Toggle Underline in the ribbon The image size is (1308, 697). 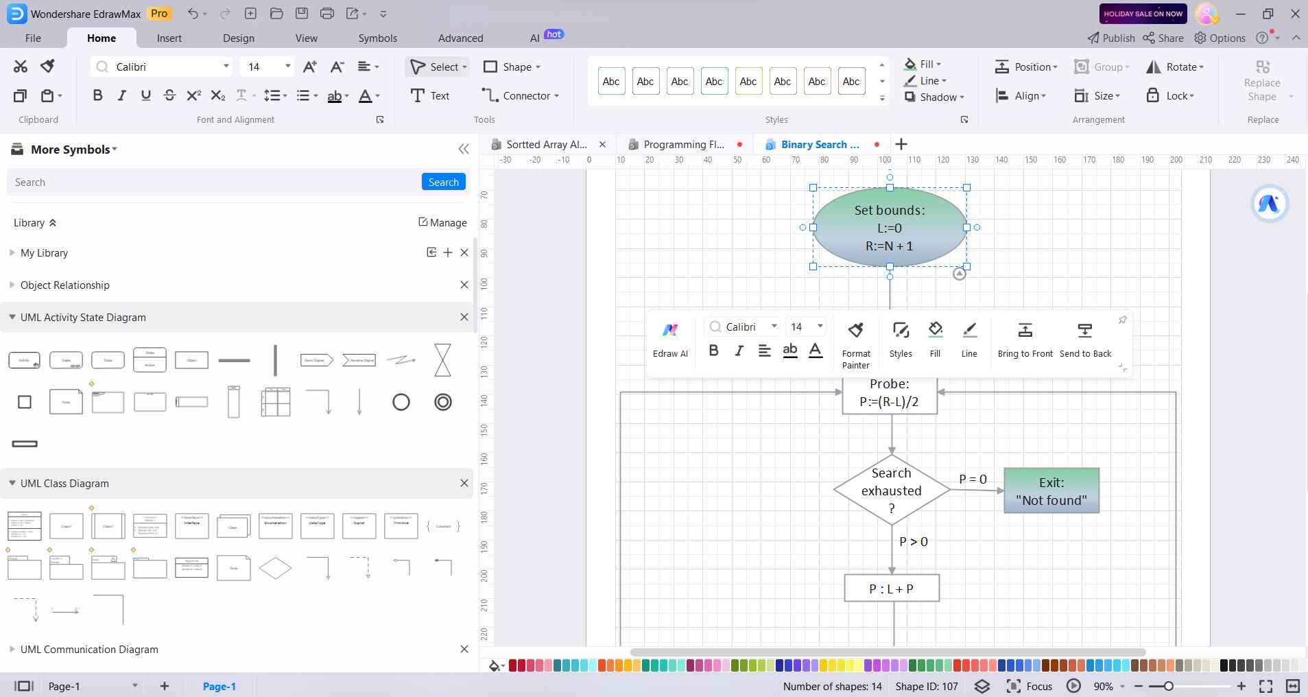click(145, 96)
